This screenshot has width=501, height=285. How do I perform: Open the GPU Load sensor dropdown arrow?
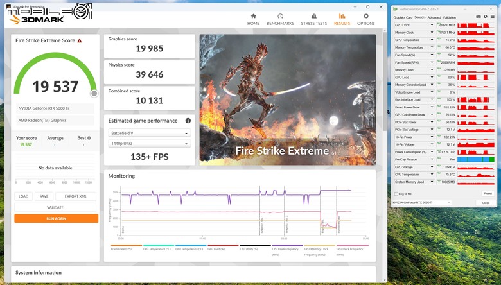(432, 77)
